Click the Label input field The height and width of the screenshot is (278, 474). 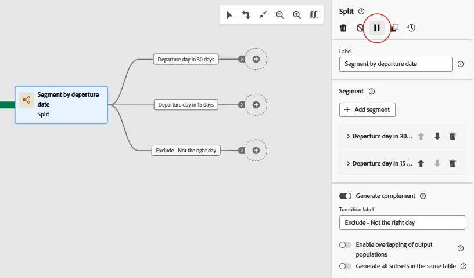[396, 64]
